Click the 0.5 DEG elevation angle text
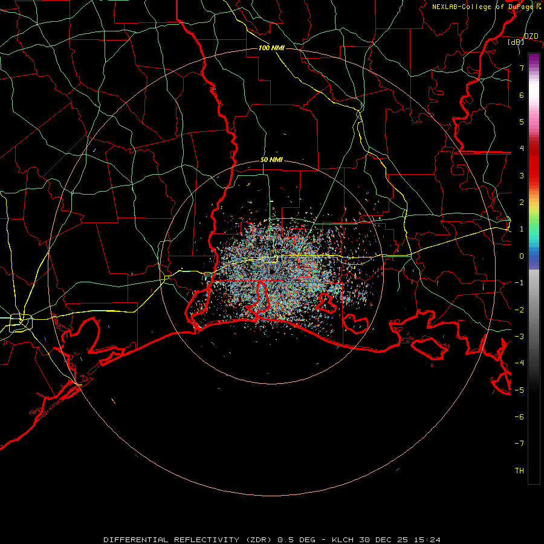 pos(296,540)
